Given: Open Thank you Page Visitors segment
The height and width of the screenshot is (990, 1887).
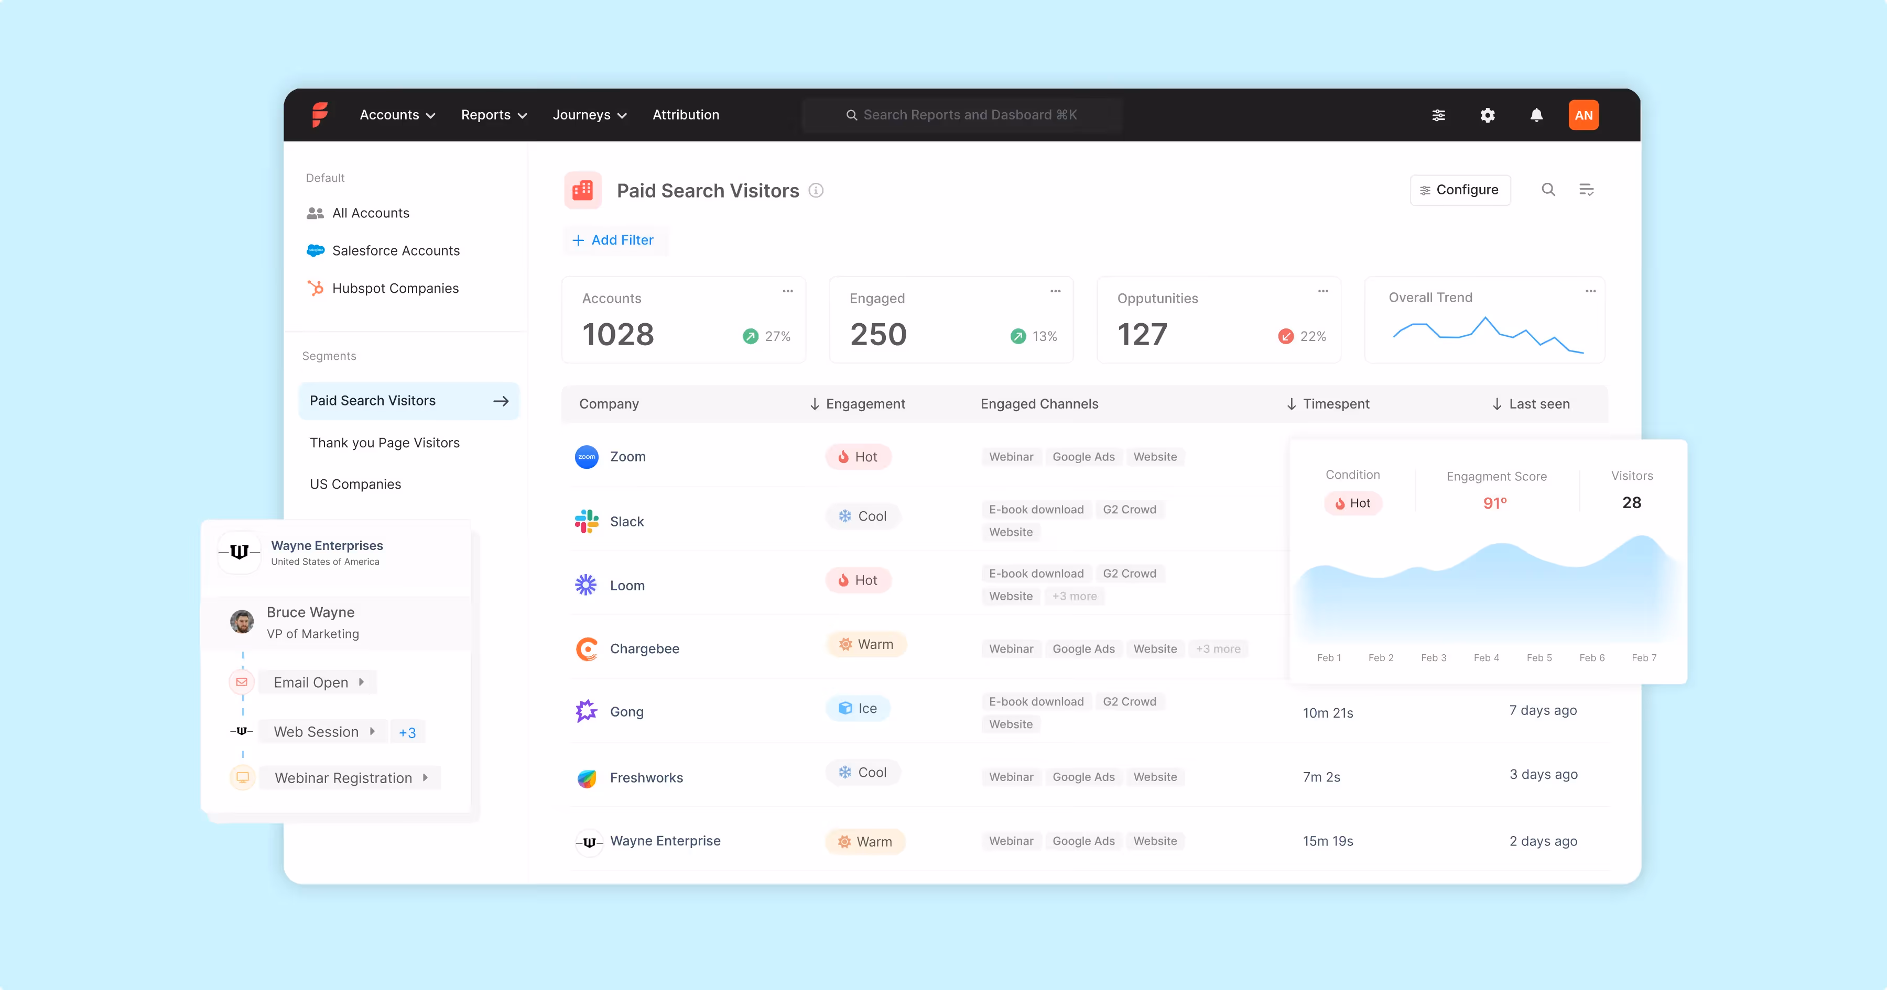Looking at the screenshot, I should click(385, 442).
